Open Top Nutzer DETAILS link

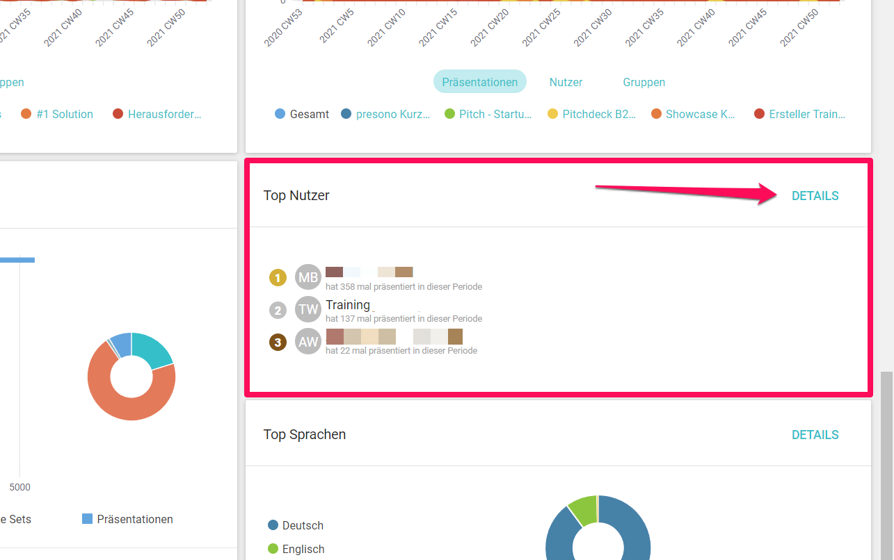pyautogui.click(x=815, y=196)
